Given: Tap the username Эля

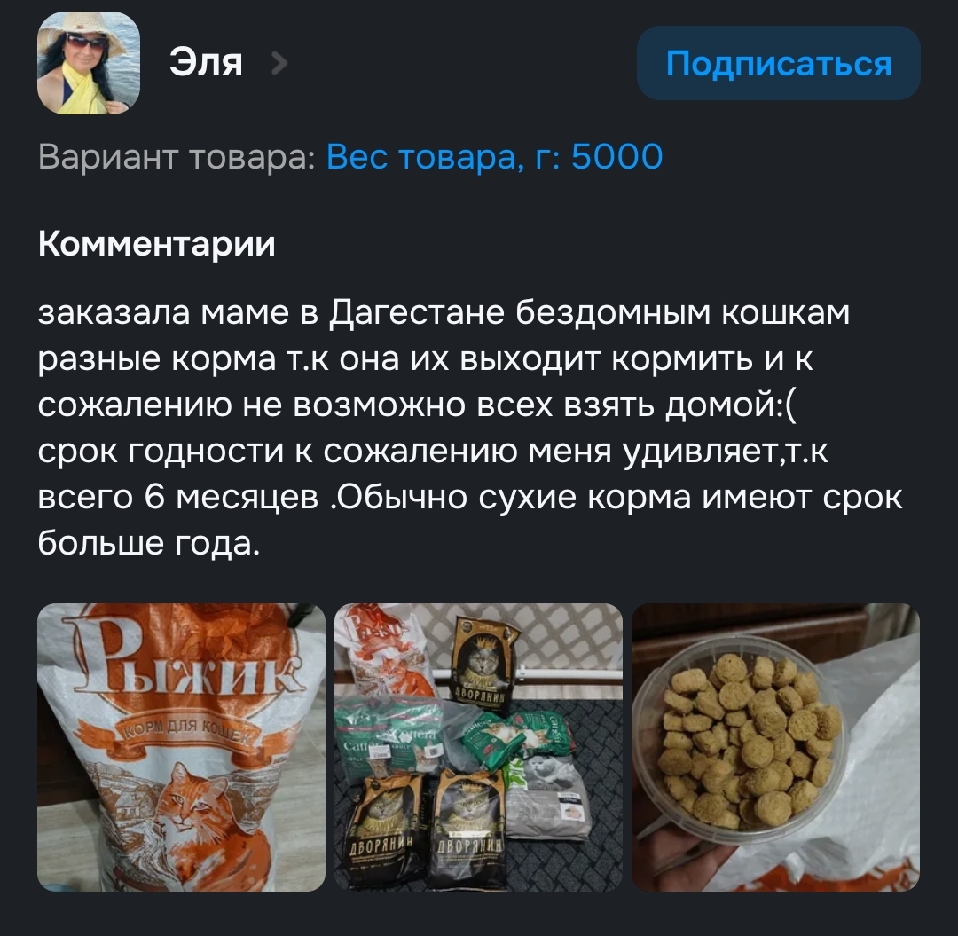Looking at the screenshot, I should (x=206, y=63).
